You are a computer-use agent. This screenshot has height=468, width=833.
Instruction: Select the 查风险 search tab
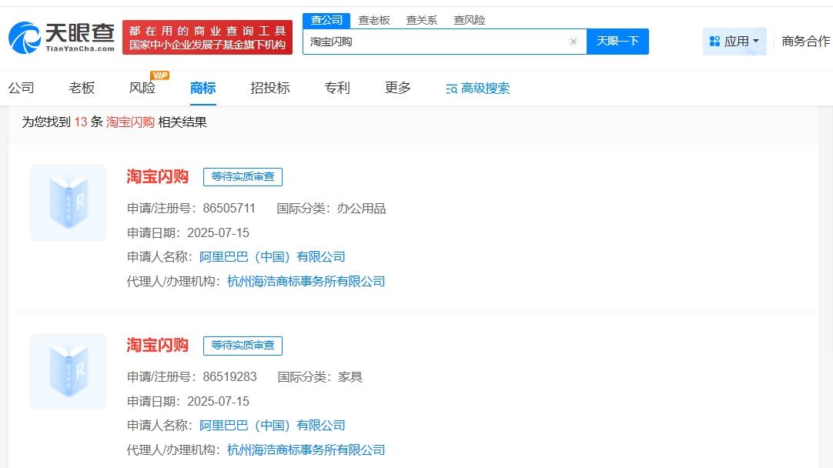coord(469,20)
